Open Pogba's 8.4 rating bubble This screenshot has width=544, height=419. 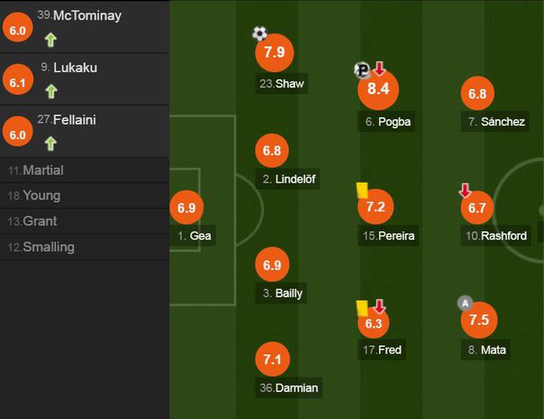pos(378,90)
